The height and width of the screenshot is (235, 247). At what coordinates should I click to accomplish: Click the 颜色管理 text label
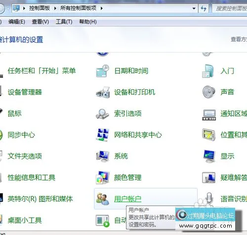pos(128,177)
